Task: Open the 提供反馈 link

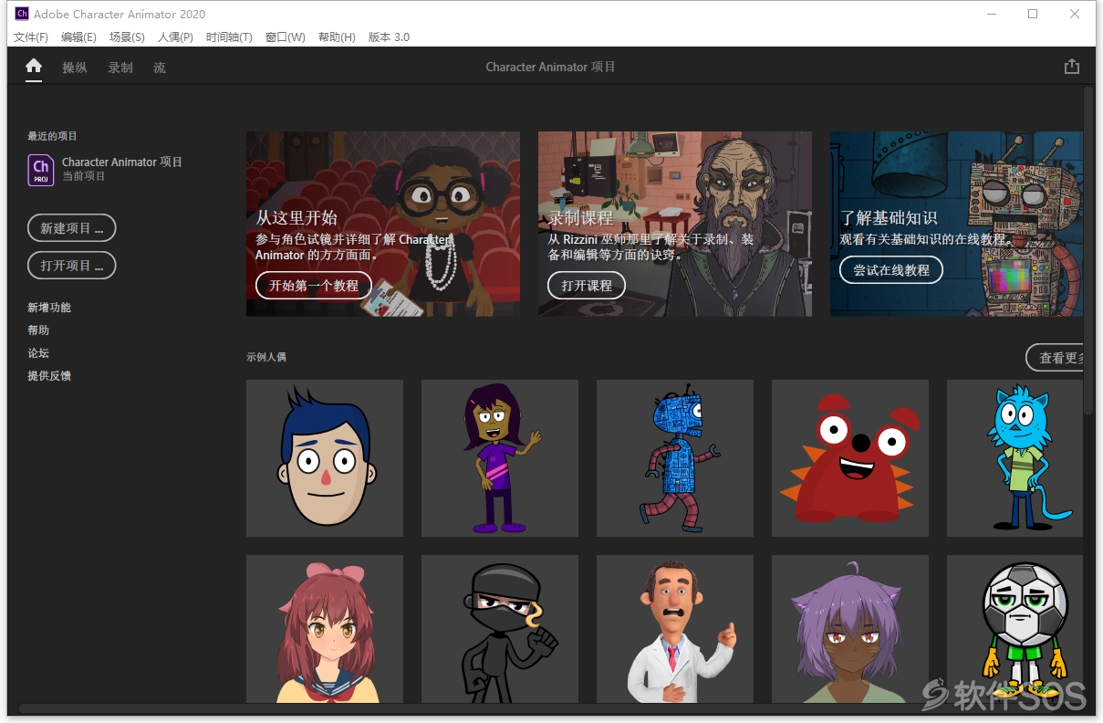Action: (x=49, y=376)
